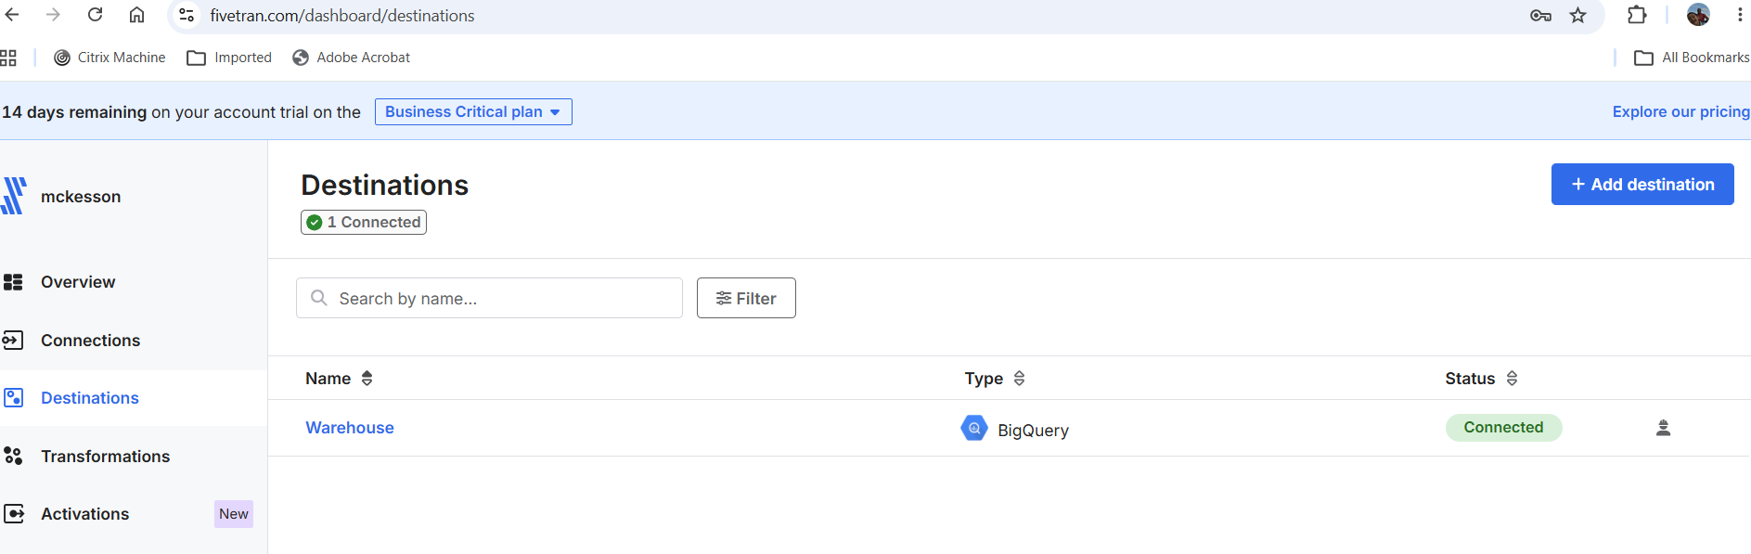1751x554 pixels.
Task: Open Chrome profile avatar
Action: (1698, 15)
